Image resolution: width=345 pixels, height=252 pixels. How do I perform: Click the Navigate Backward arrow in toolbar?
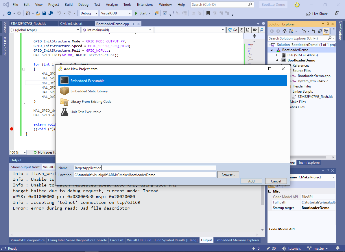(9, 13)
